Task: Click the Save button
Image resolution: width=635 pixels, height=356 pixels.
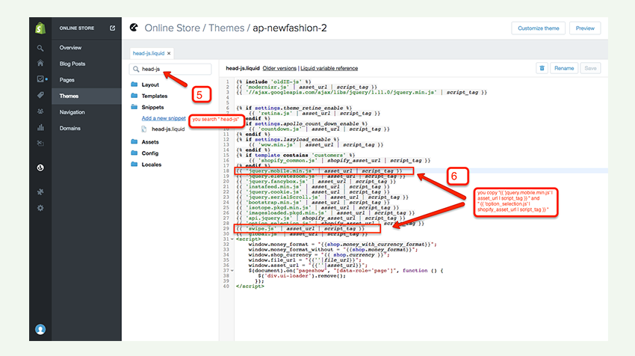Action: (x=590, y=68)
